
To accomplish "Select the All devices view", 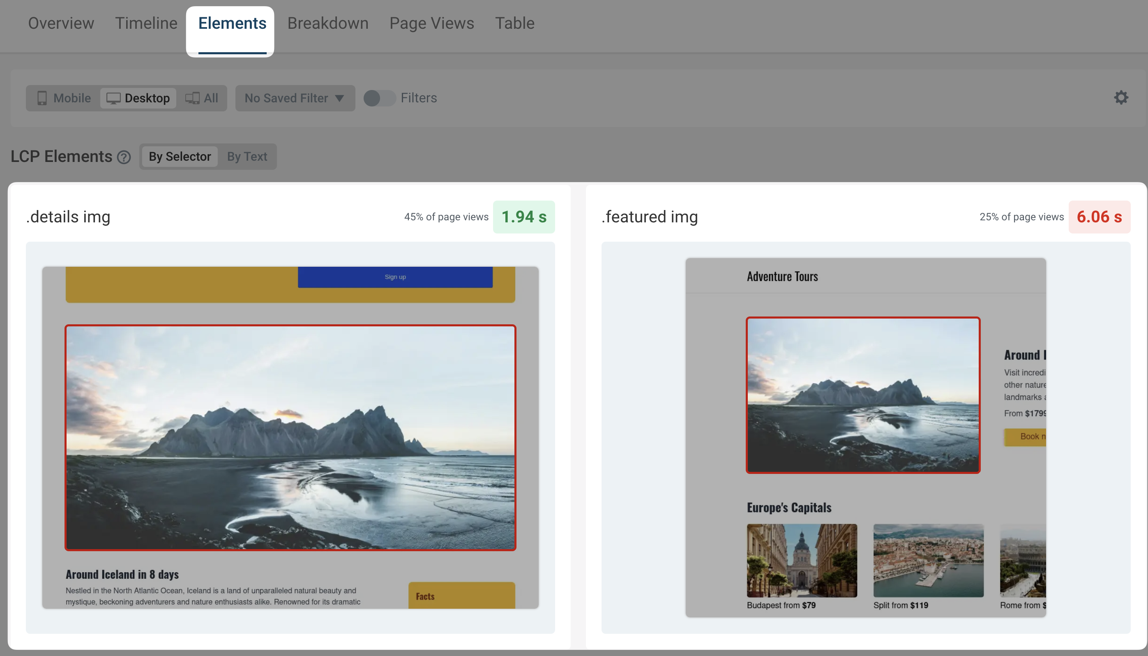I will click(x=202, y=98).
